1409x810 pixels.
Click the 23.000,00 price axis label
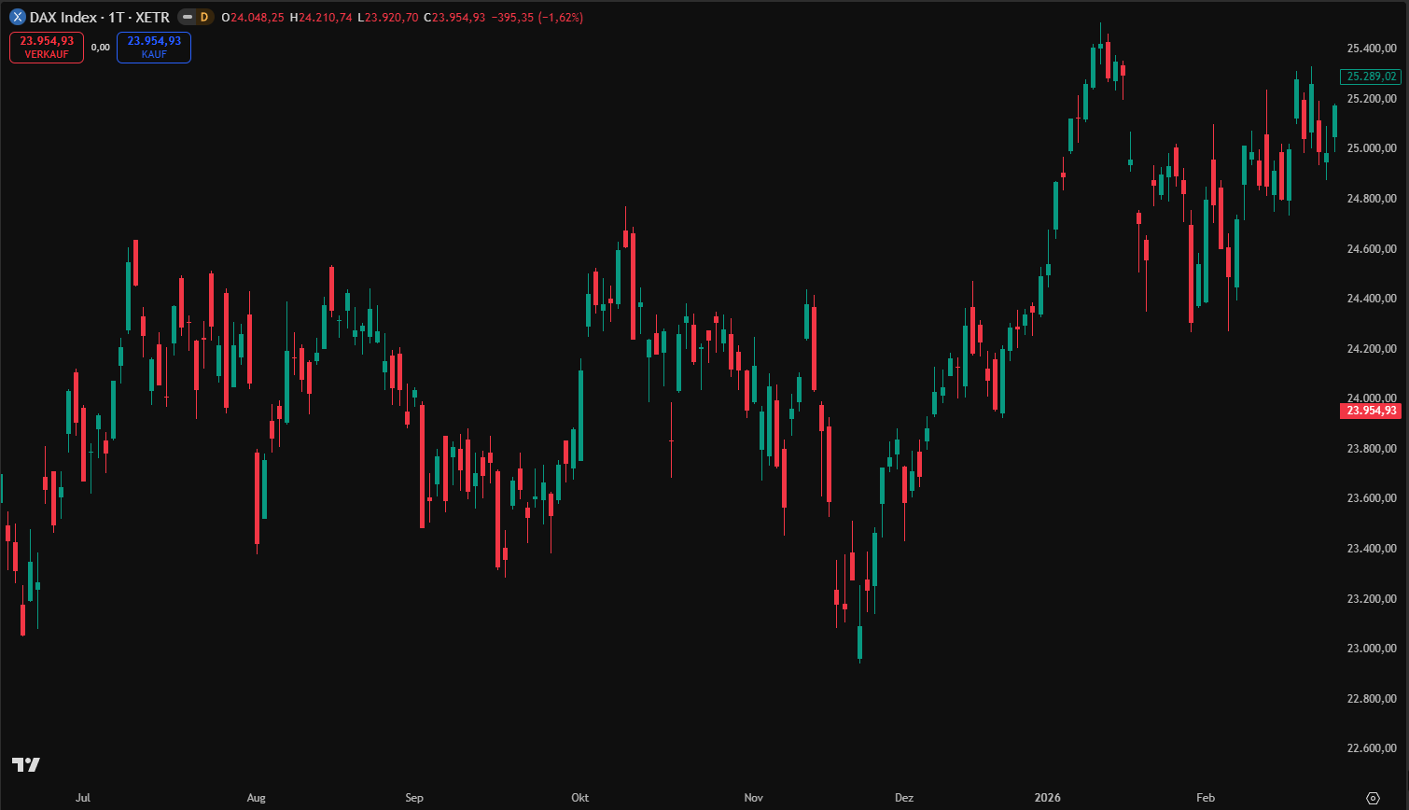pos(1372,649)
